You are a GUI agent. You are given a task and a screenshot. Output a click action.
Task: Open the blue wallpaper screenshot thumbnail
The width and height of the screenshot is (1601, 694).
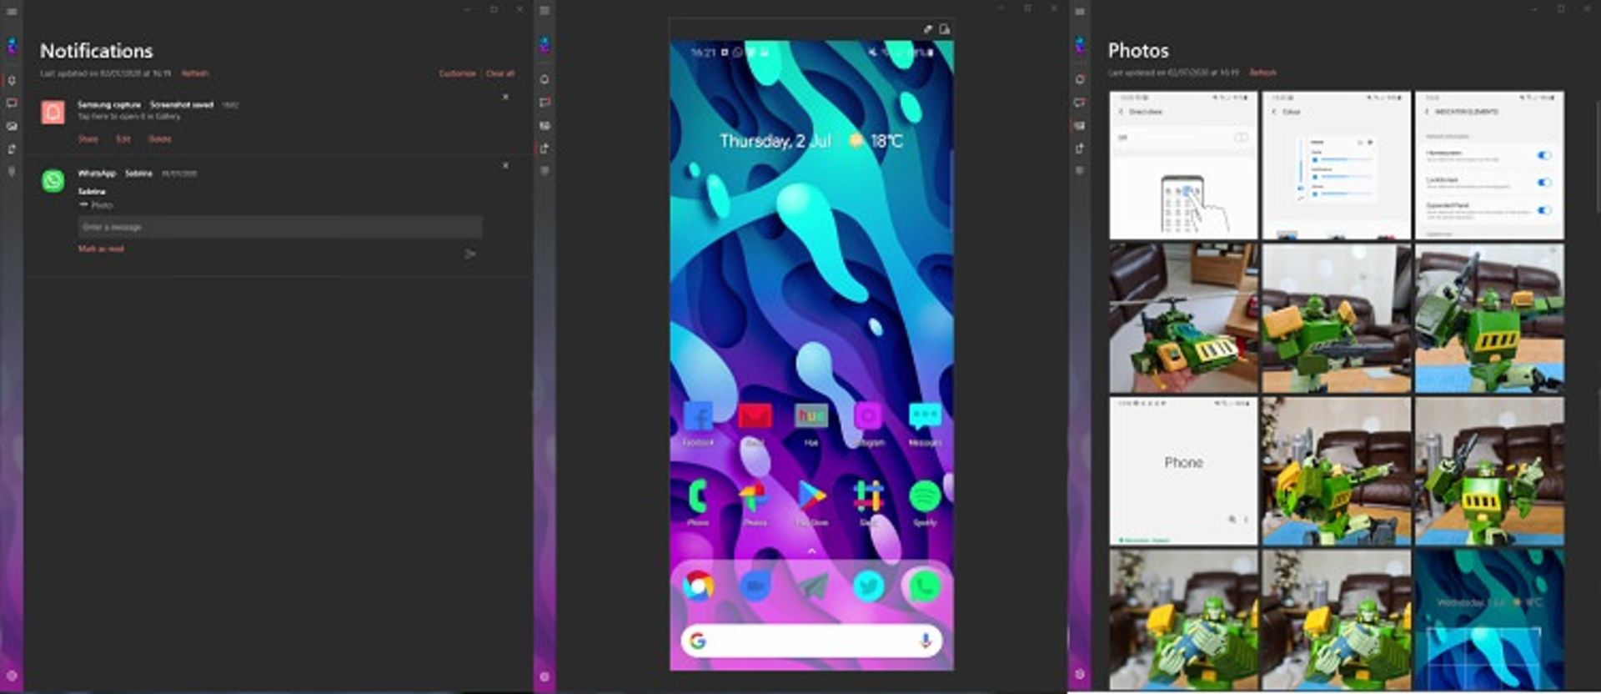coord(1489,620)
